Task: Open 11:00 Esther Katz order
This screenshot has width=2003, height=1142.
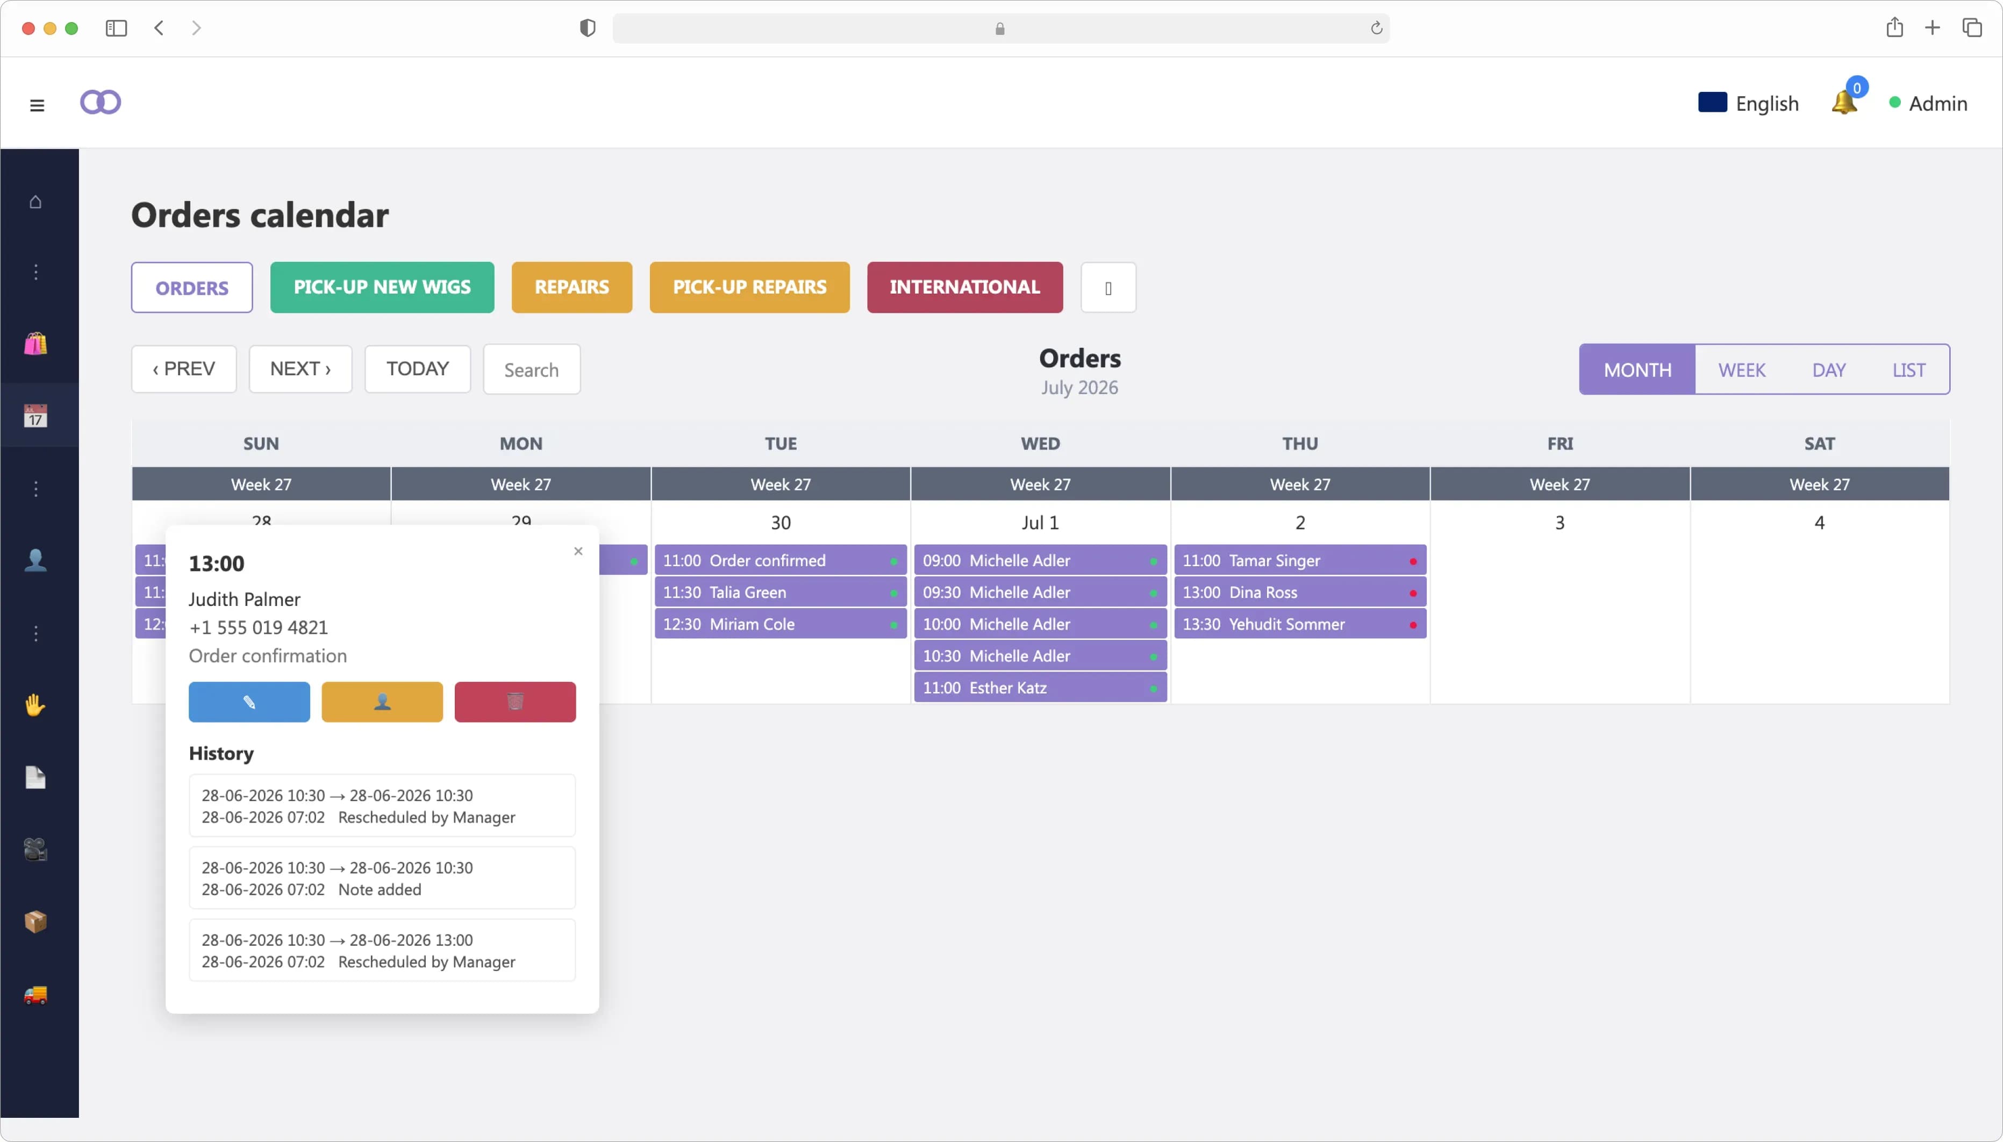Action: pos(1040,688)
